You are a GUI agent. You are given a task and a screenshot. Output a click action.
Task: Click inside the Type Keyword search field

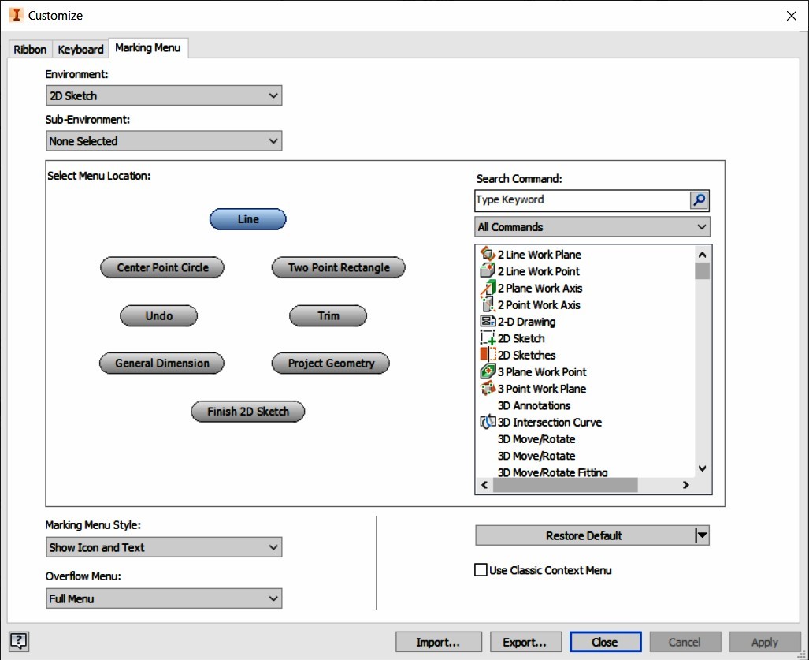pyautogui.click(x=583, y=200)
